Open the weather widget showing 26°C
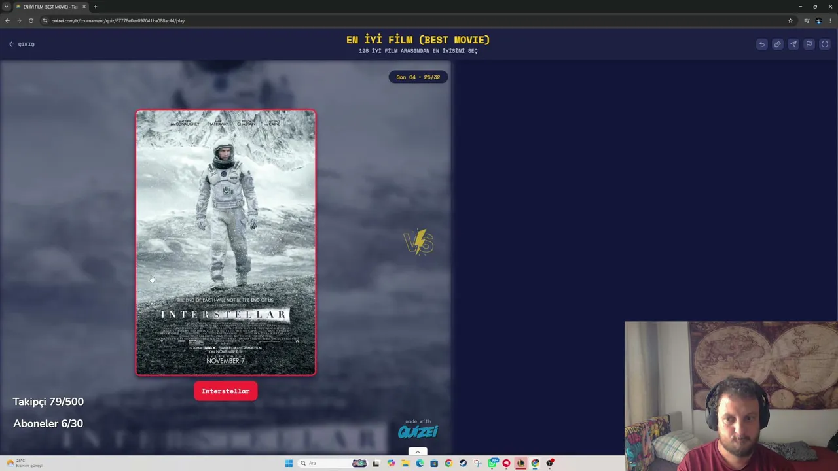The width and height of the screenshot is (838, 471). tap(25, 463)
